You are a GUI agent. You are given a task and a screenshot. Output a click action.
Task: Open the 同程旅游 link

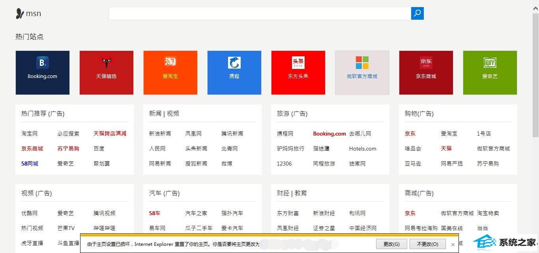click(x=324, y=164)
